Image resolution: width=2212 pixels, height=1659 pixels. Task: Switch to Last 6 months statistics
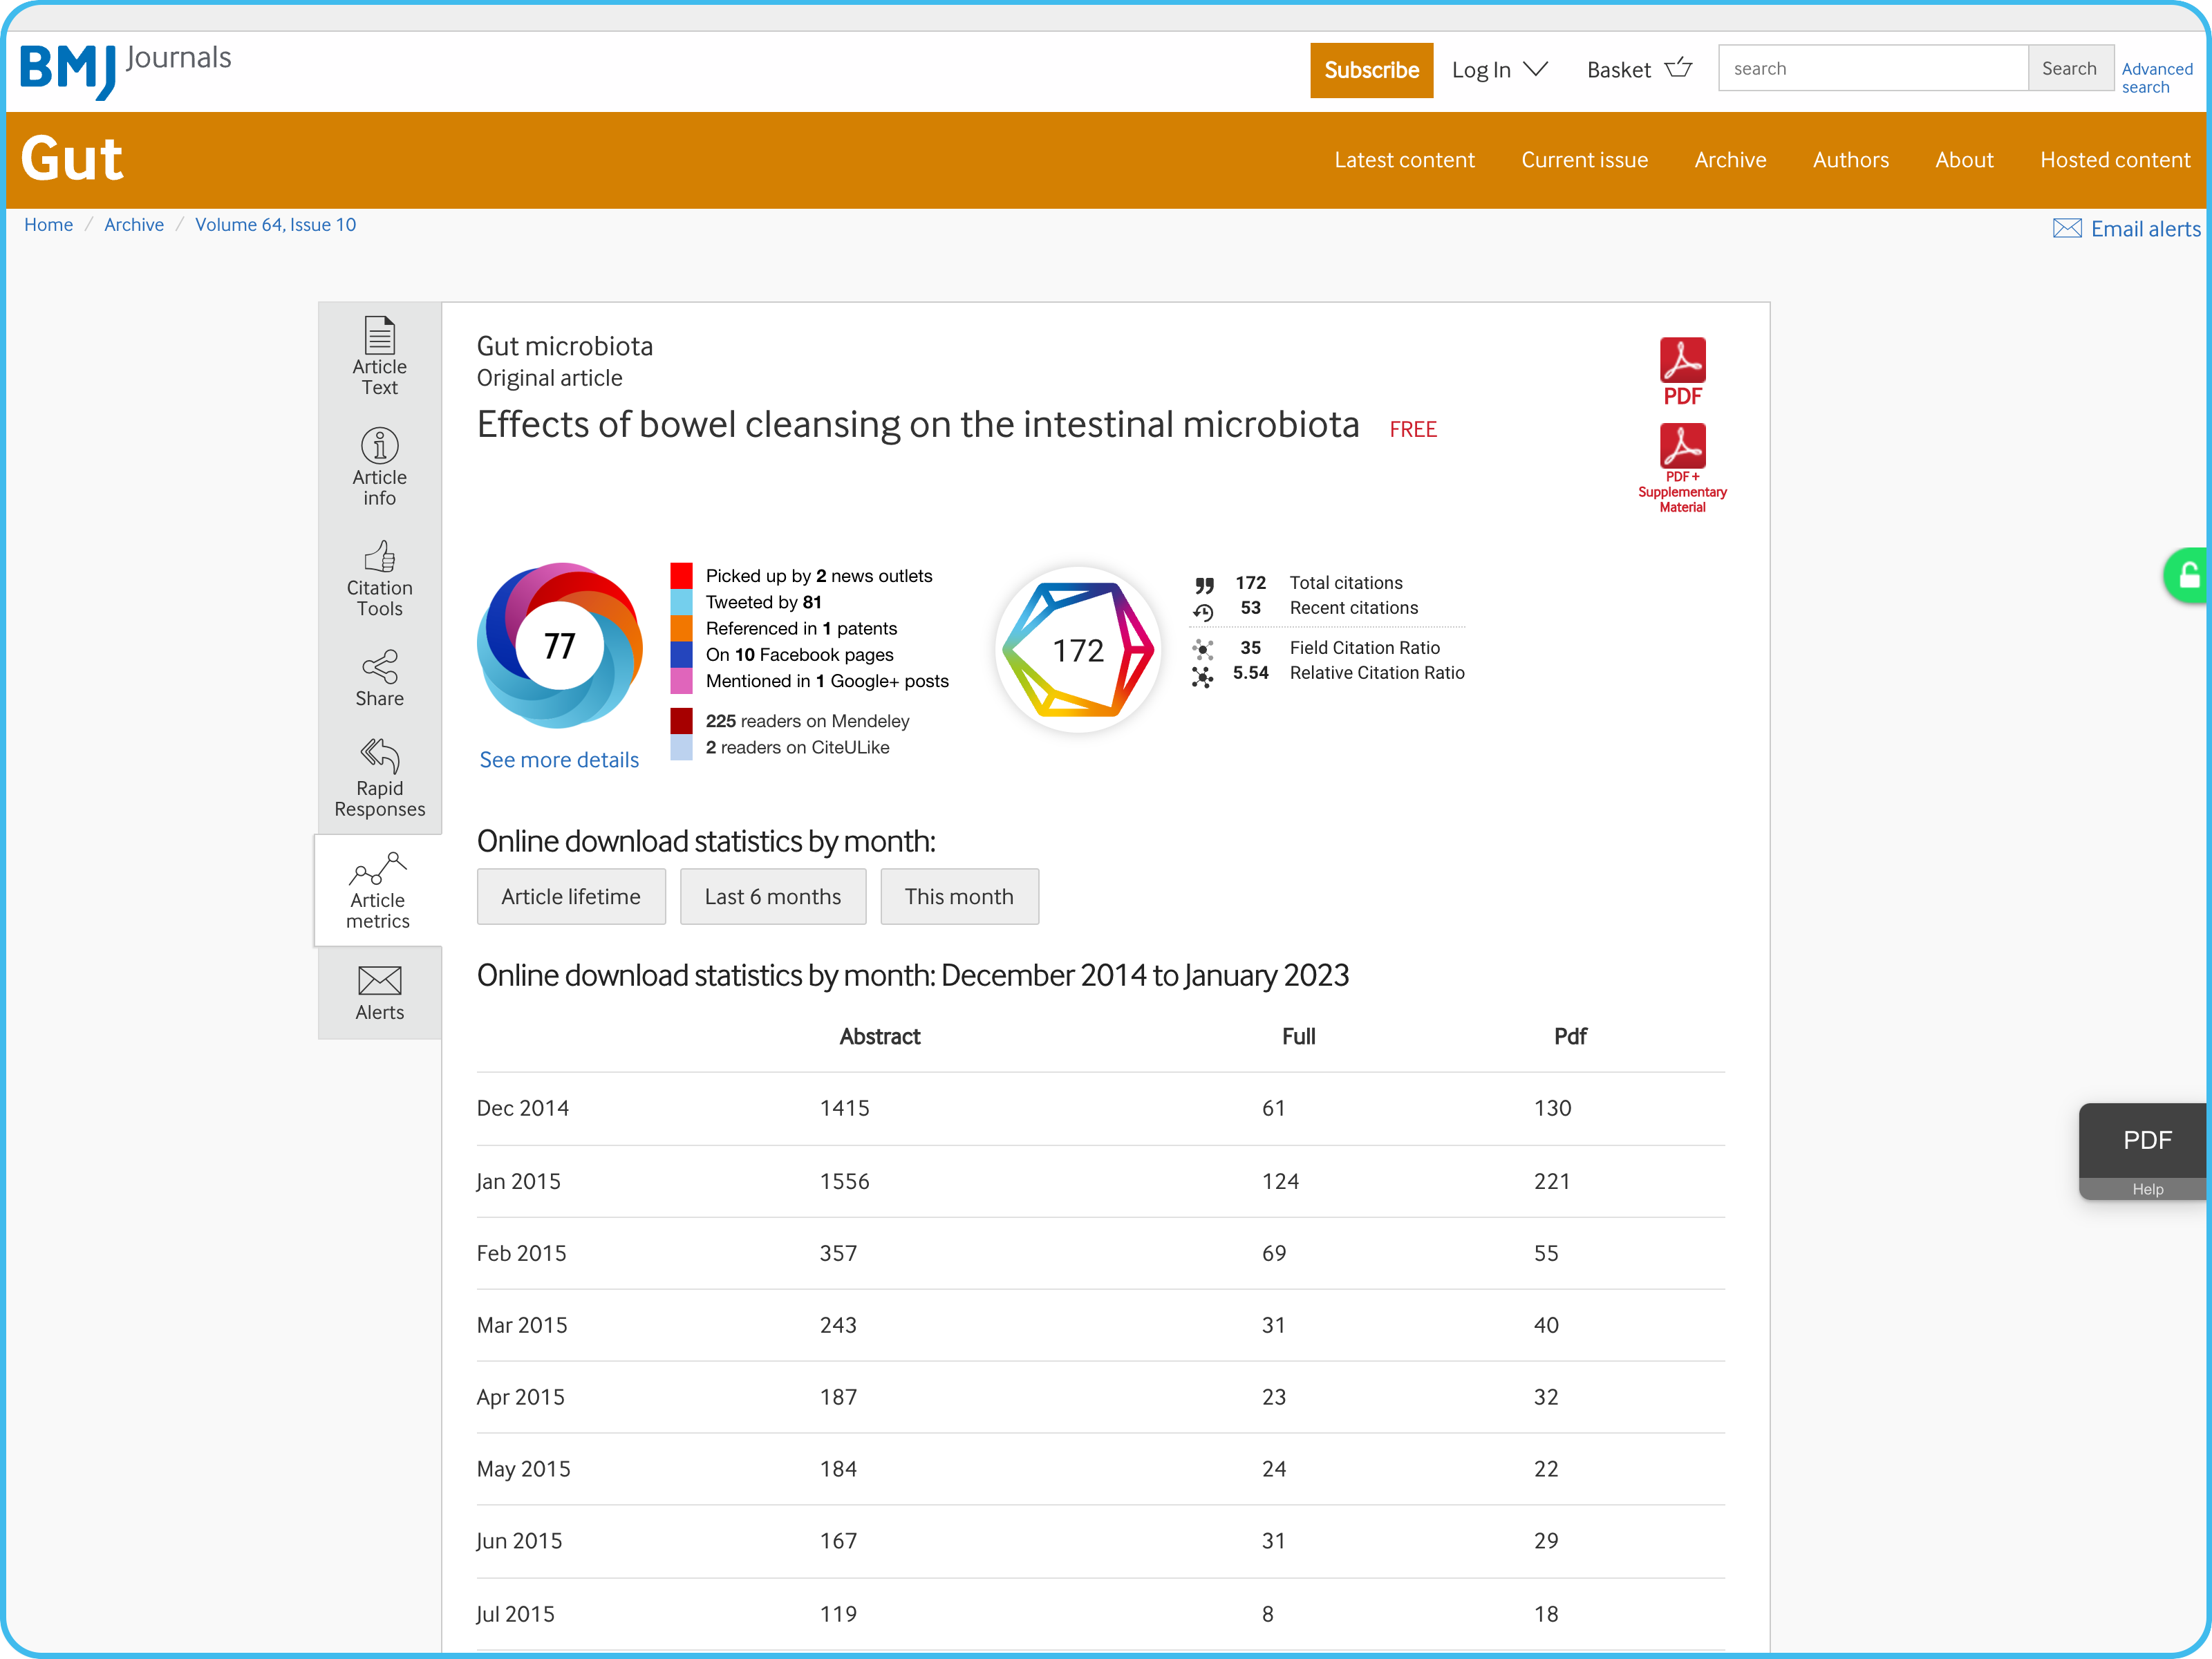point(772,896)
